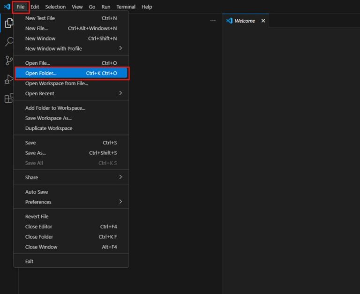The height and width of the screenshot is (294, 360).
Task: Select Exit at bottom of menu
Action: (30, 261)
